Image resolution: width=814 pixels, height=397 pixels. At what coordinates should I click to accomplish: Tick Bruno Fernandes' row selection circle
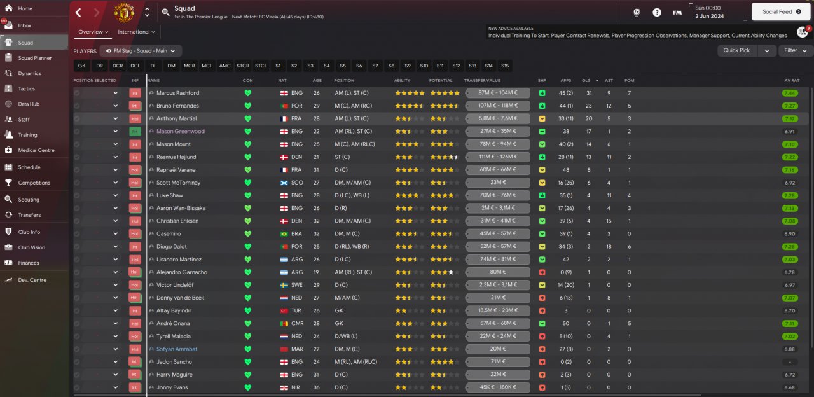(77, 106)
